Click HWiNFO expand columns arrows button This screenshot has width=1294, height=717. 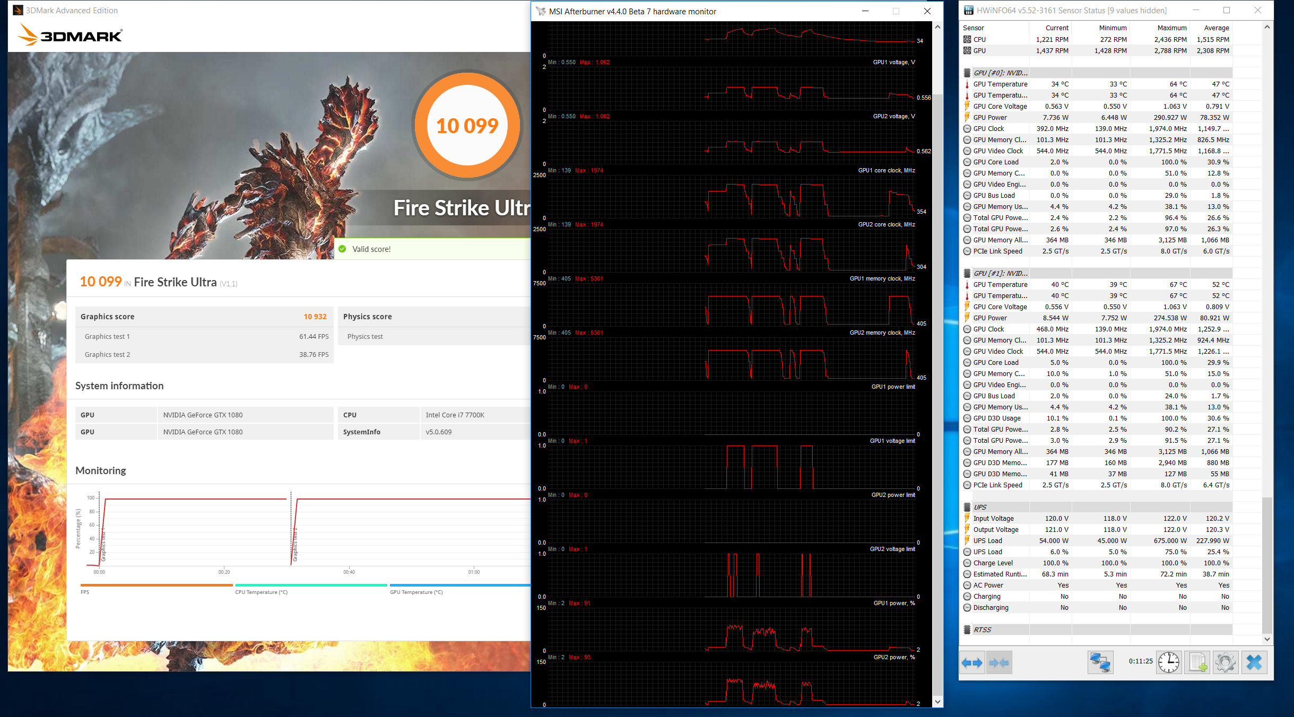click(972, 662)
